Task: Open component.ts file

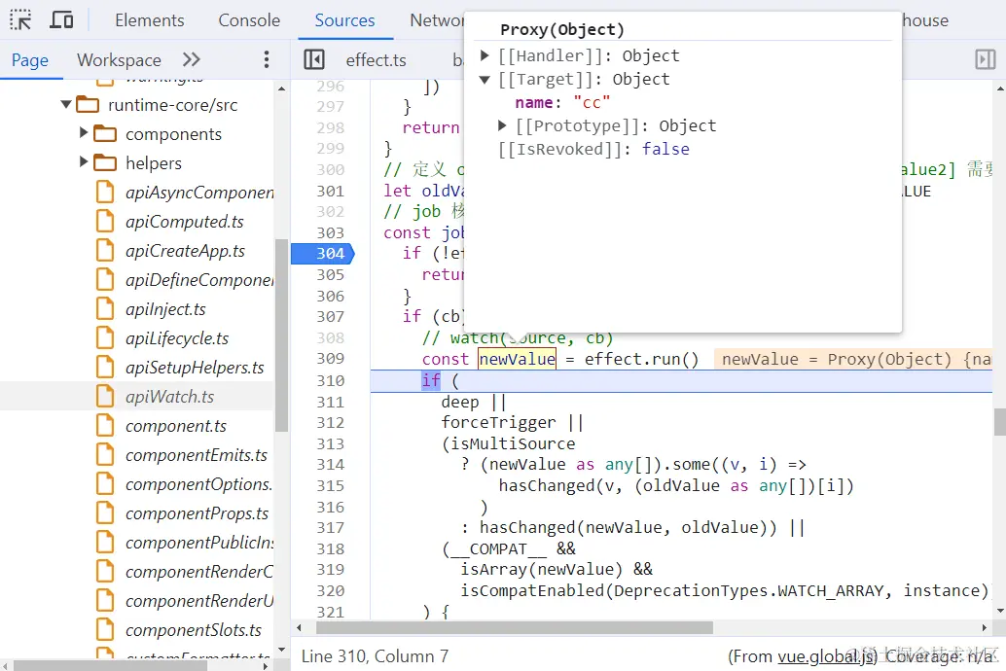Action: (x=176, y=426)
